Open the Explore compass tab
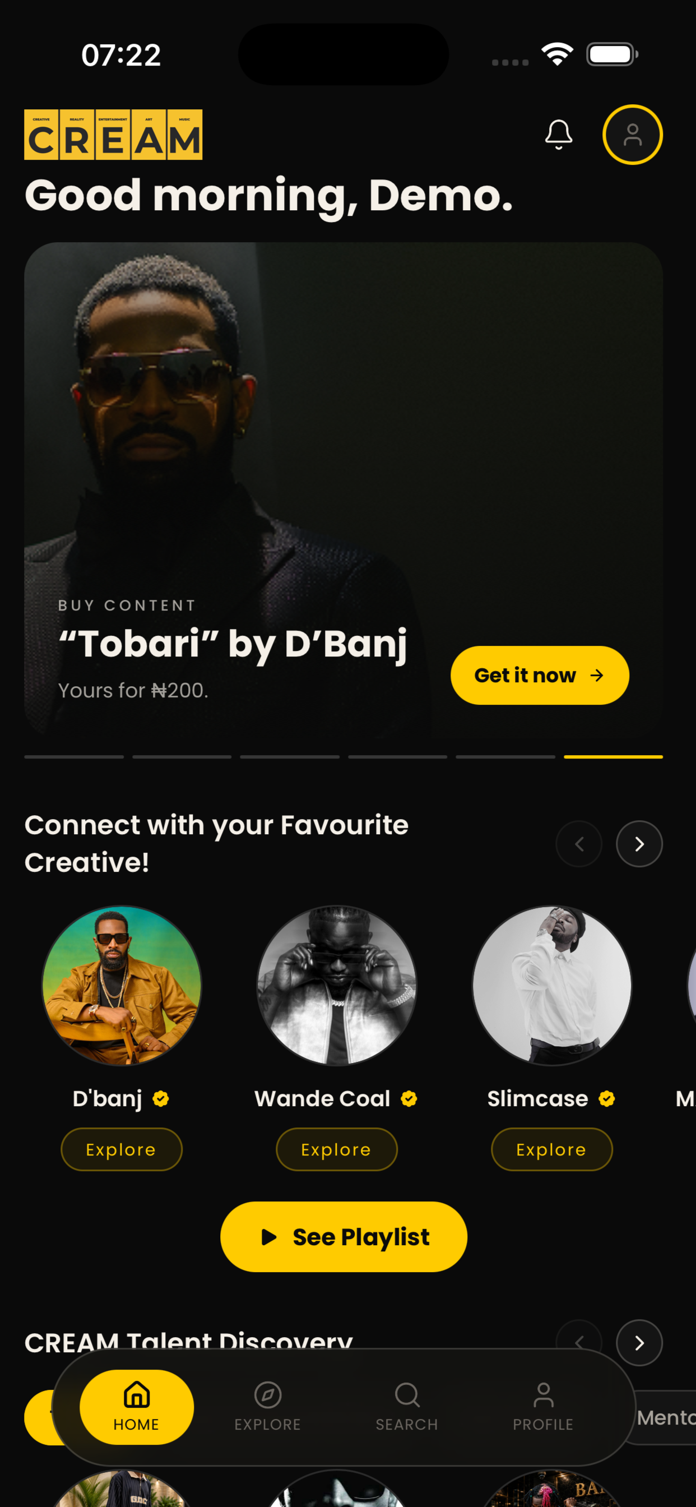The width and height of the screenshot is (696, 1507). click(x=268, y=1407)
